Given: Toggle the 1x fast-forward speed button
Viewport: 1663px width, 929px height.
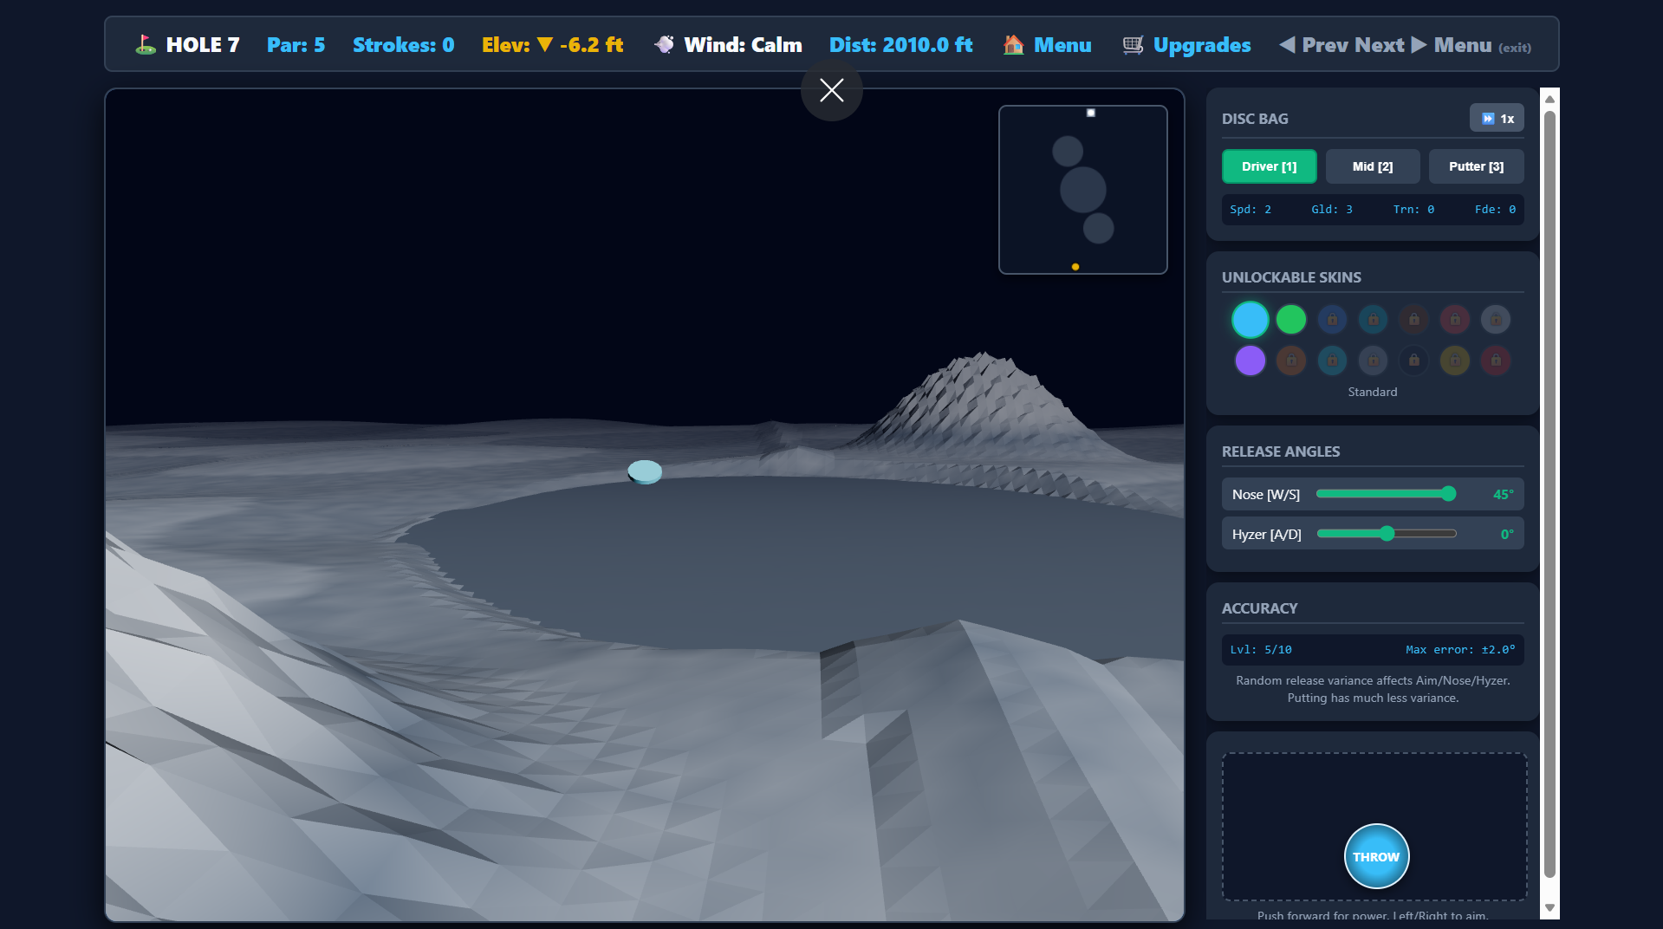Looking at the screenshot, I should (x=1497, y=118).
